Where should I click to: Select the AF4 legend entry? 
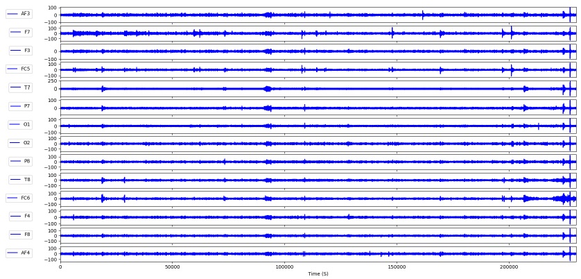(x=19, y=253)
